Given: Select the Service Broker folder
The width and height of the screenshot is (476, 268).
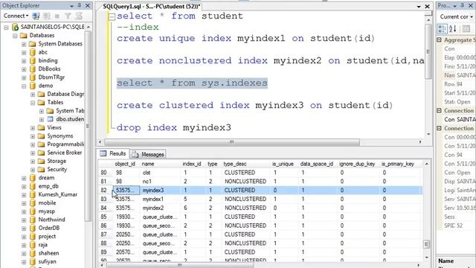Looking at the screenshot, I should pos(60,153).
